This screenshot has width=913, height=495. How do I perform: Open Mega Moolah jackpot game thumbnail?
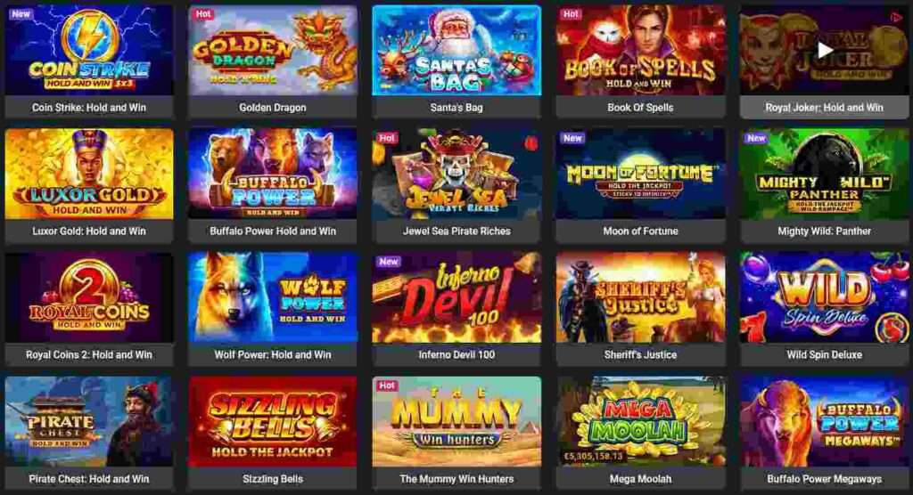point(640,422)
